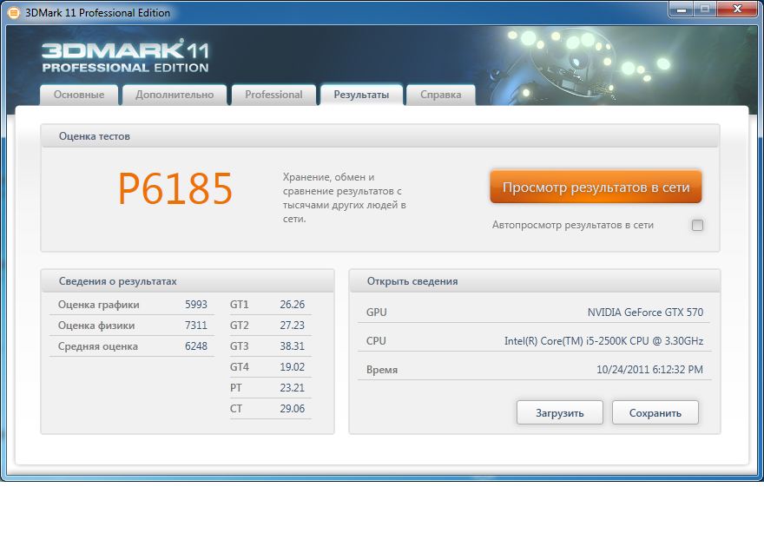Click GT1 result 26.26

point(292,305)
